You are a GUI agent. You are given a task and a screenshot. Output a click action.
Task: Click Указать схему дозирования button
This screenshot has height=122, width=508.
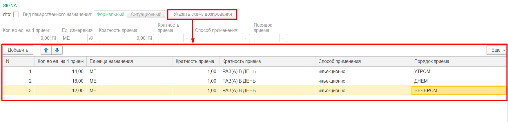pos(202,14)
